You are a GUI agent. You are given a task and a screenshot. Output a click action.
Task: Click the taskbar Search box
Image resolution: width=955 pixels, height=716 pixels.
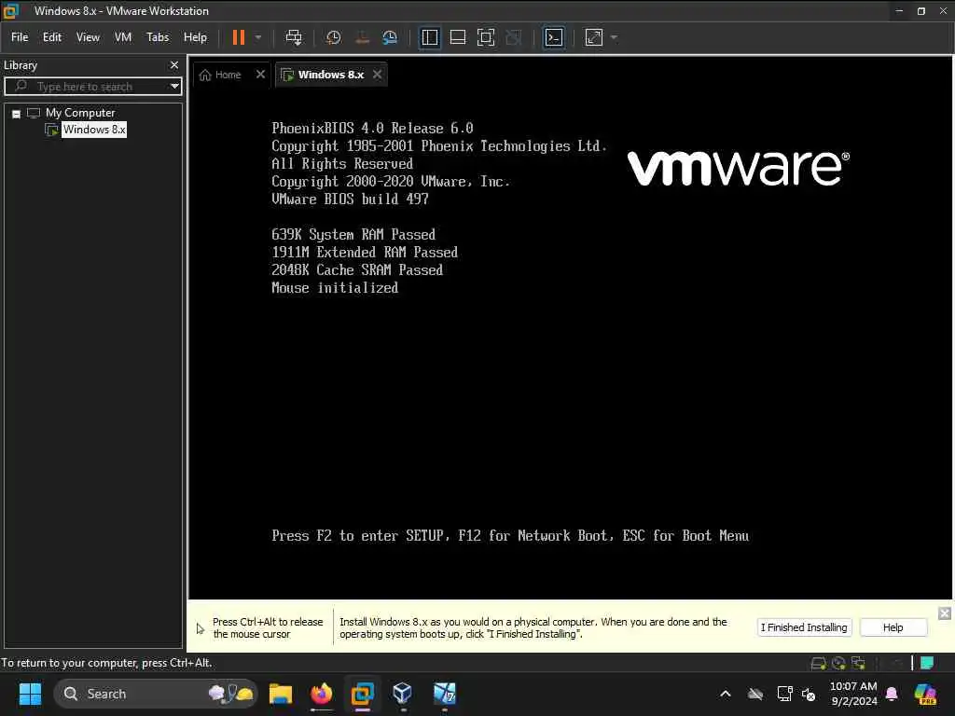pos(156,694)
